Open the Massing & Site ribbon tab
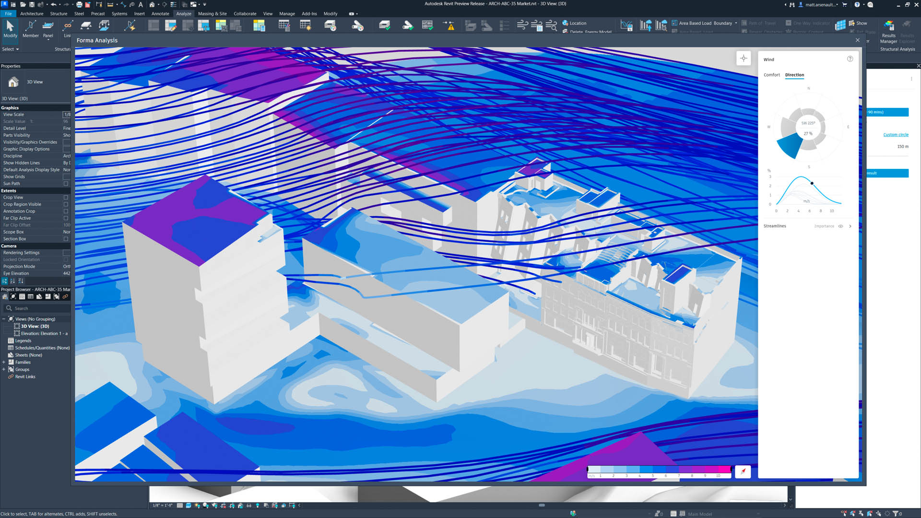 click(x=212, y=13)
